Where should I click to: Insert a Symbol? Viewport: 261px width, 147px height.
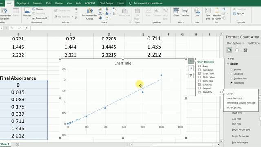(x=239, y=13)
